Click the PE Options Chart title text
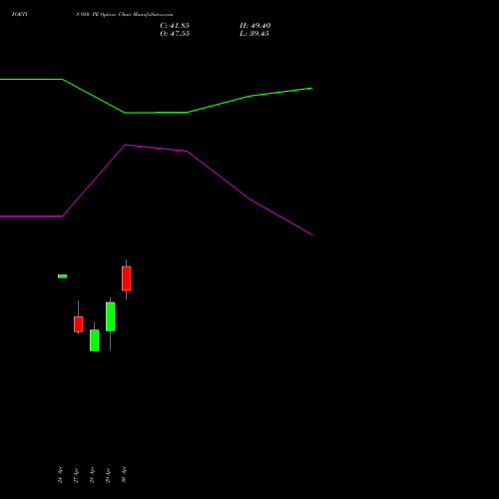Viewport: 499px width, 499px height. tap(124, 14)
